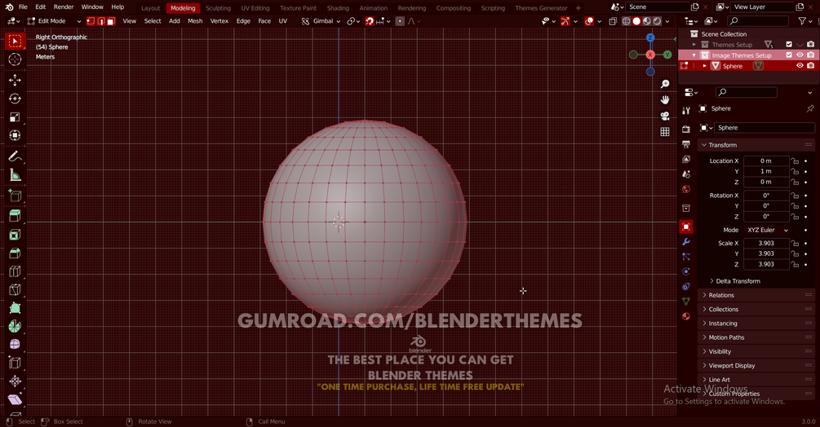The width and height of the screenshot is (820, 427).
Task: Open the Material properties tab
Action: 686,316
